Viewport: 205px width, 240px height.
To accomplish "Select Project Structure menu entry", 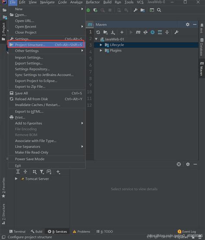I will [x=46, y=45].
